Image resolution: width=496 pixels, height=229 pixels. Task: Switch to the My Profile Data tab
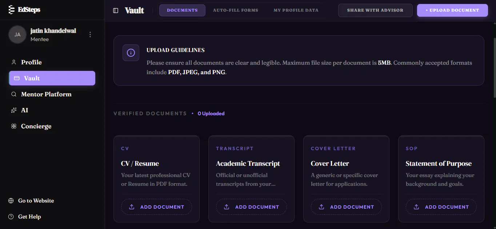(296, 10)
